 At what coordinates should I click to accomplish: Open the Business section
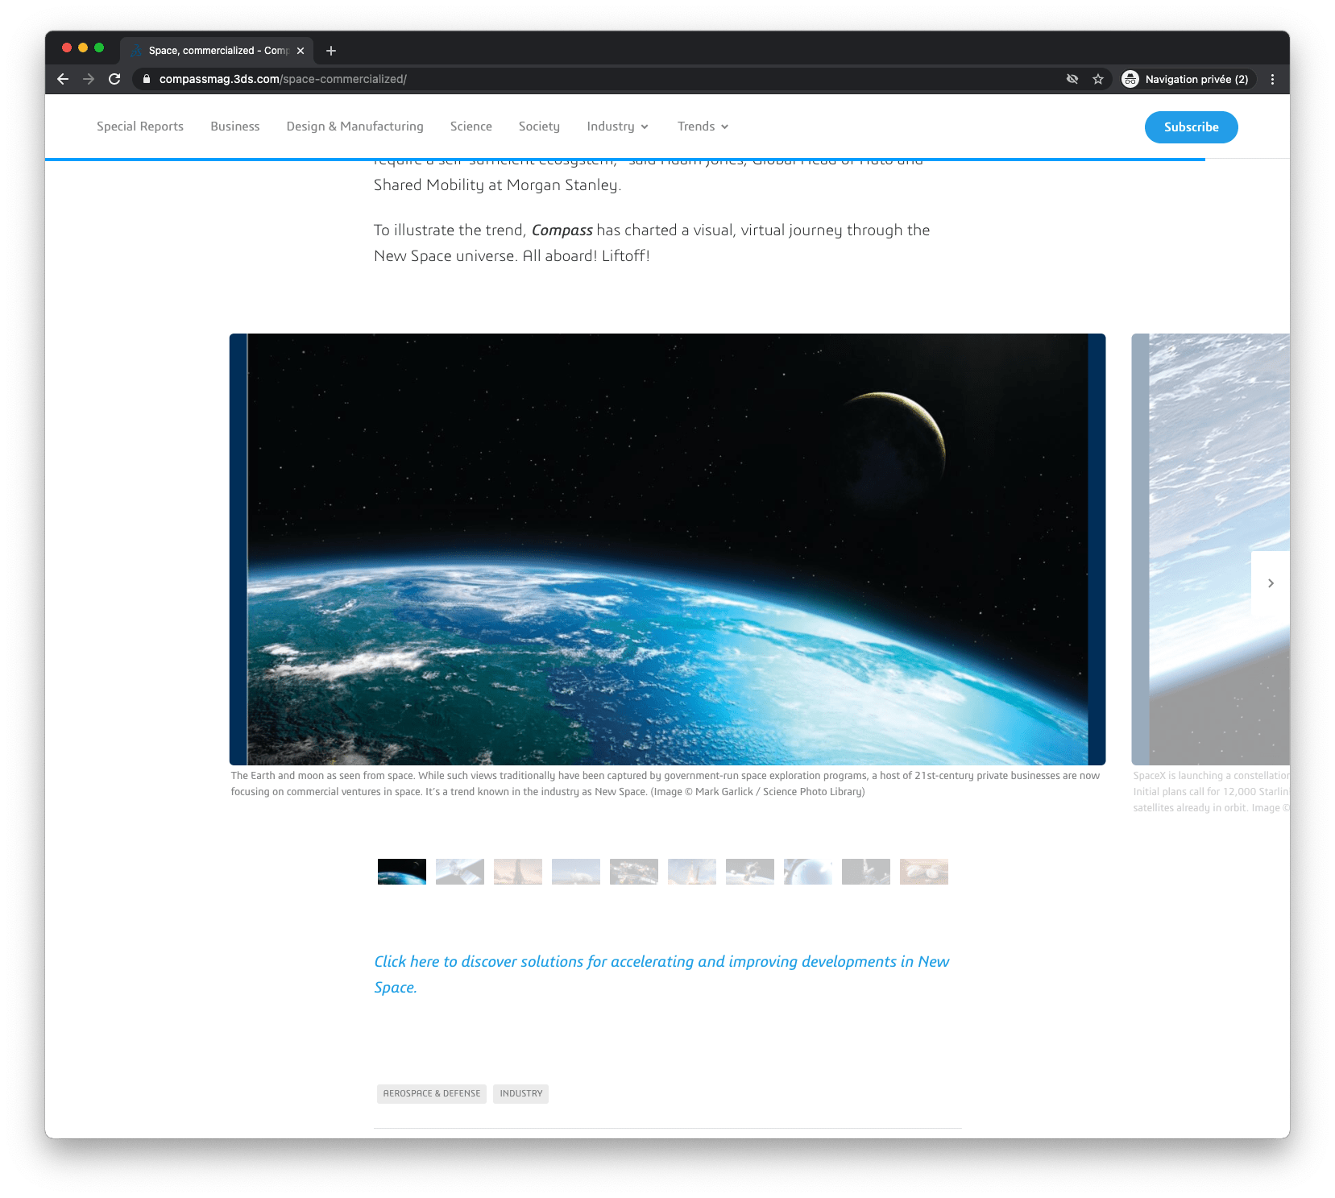click(235, 126)
